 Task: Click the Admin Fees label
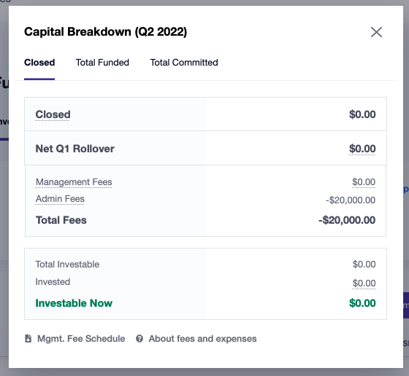pyautogui.click(x=60, y=199)
